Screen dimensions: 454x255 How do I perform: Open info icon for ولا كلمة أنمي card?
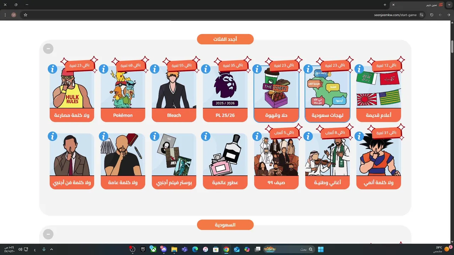coord(359,136)
